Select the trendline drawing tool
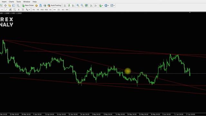The width and height of the screenshot is (206, 116). tap(6, 10)
